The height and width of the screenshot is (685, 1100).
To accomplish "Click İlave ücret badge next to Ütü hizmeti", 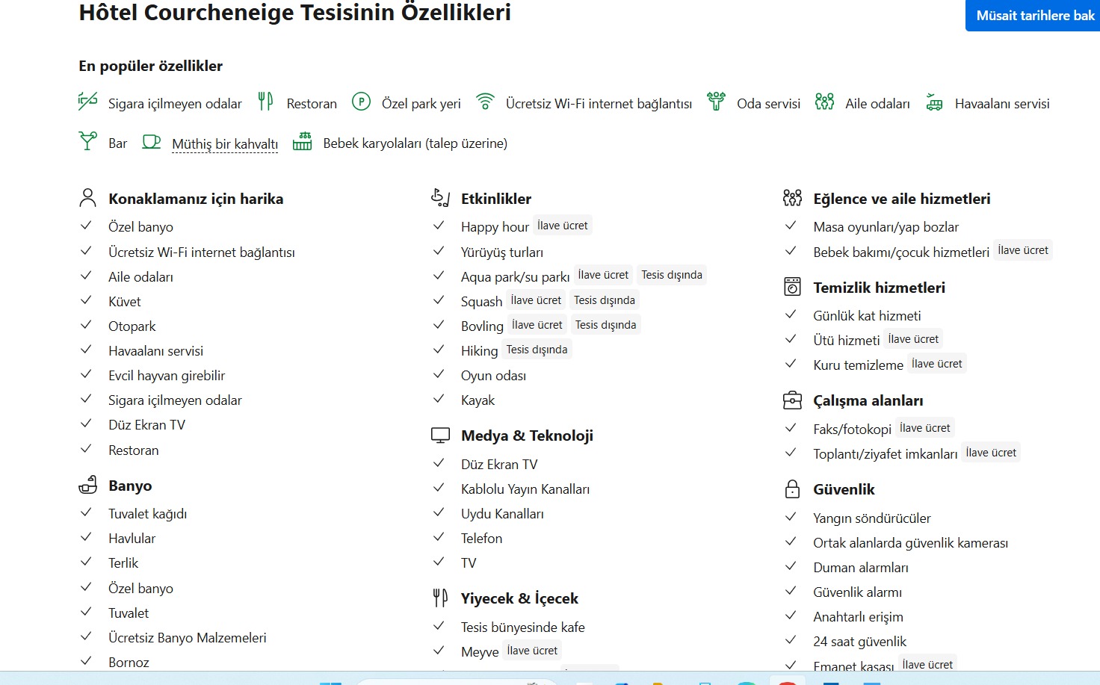I will tap(913, 338).
